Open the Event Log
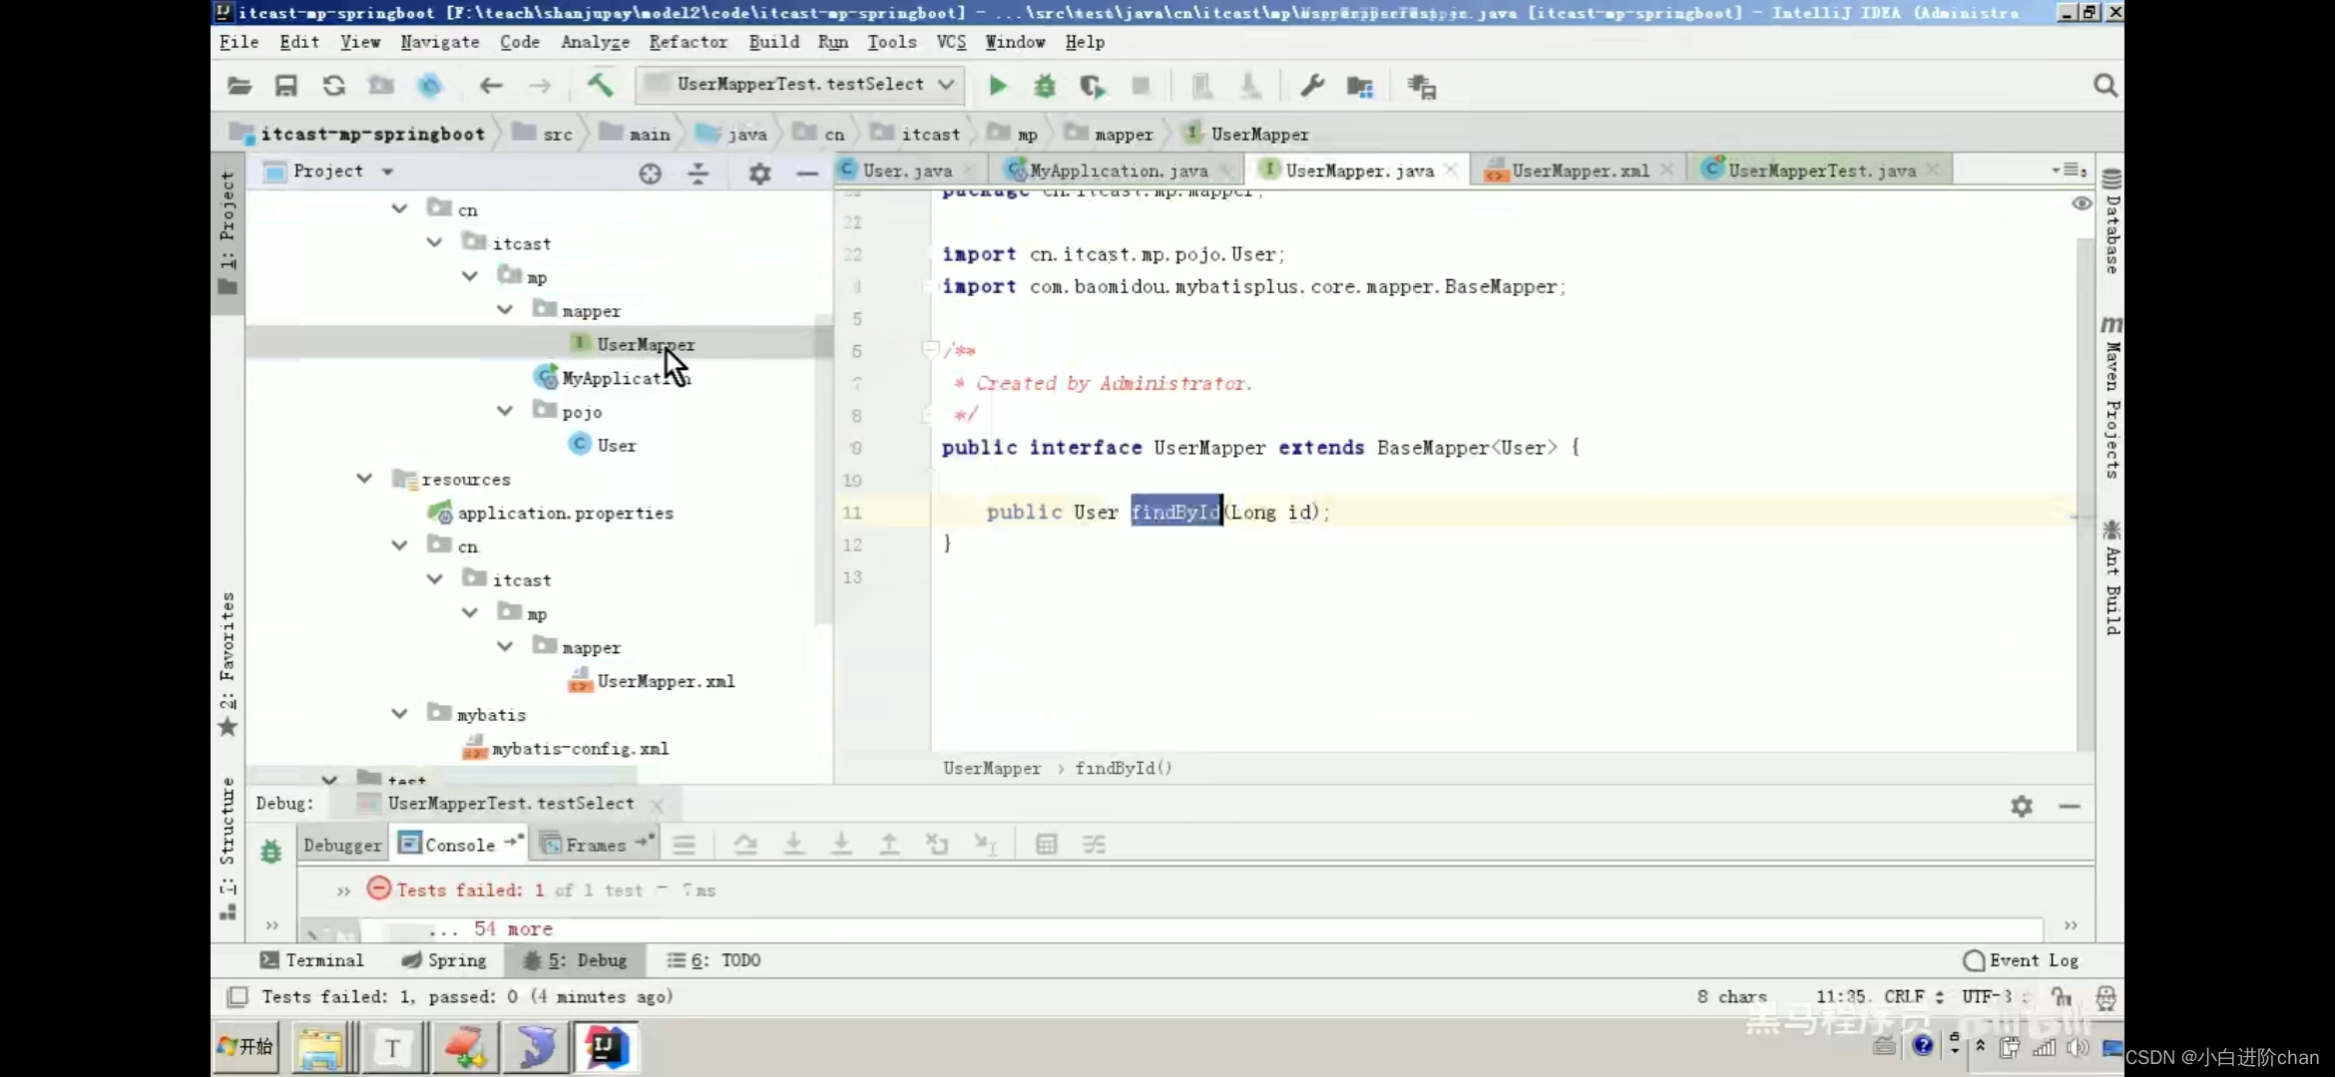2335x1077 pixels. [2022, 960]
